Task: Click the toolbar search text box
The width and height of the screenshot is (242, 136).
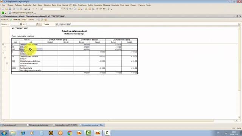Action: (51, 9)
